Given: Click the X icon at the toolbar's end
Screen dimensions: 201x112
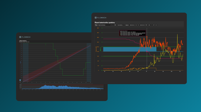Looking at the screenshot, I should point(156,25).
